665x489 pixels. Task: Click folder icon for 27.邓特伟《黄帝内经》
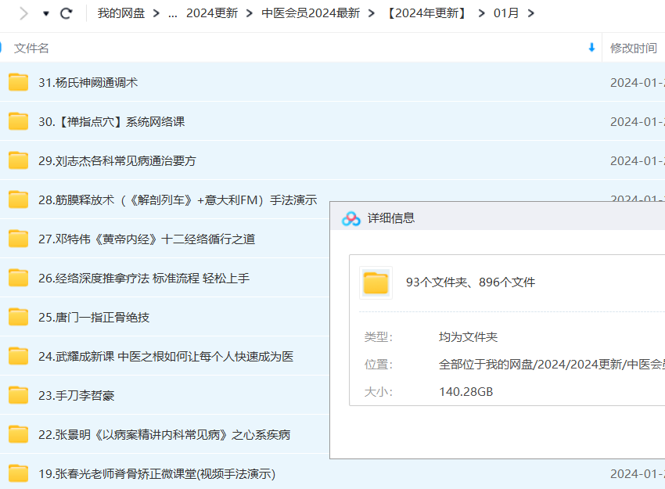point(19,239)
